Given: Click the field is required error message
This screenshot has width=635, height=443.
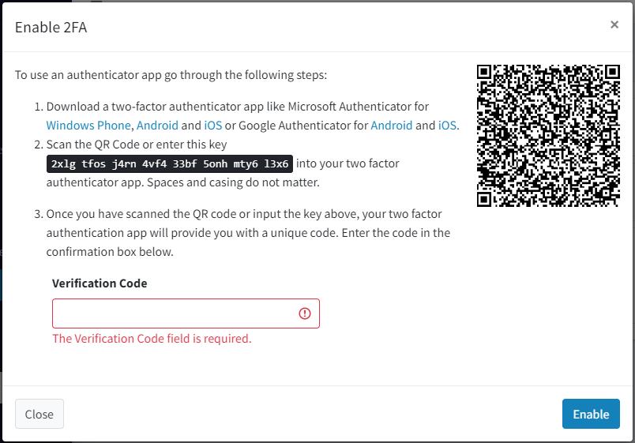Looking at the screenshot, I should (x=152, y=339).
